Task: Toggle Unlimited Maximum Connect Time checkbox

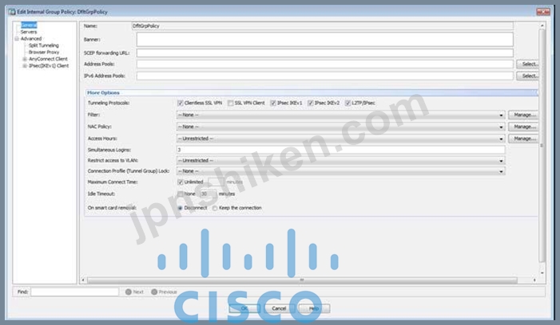Action: pyautogui.click(x=181, y=182)
